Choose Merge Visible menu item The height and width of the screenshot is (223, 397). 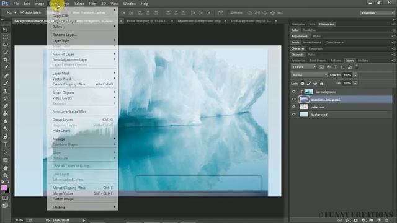[x=83, y=193]
